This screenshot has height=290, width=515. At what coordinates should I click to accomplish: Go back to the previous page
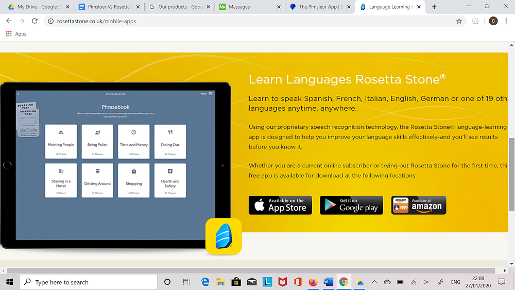tap(9, 21)
